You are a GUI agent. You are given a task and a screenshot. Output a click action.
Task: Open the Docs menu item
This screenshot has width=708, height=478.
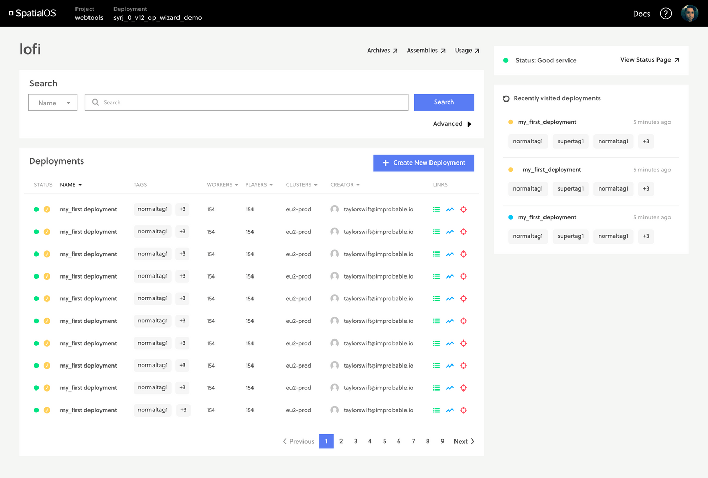(641, 14)
